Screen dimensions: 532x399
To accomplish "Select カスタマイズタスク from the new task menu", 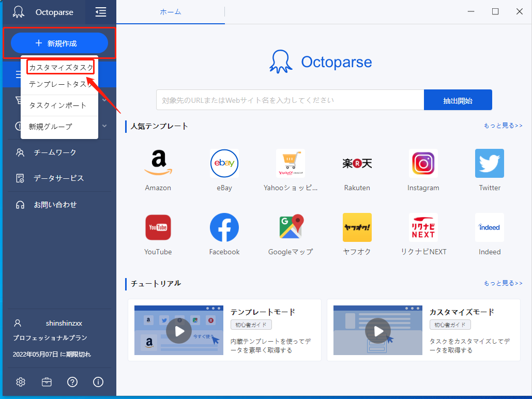I will click(59, 67).
